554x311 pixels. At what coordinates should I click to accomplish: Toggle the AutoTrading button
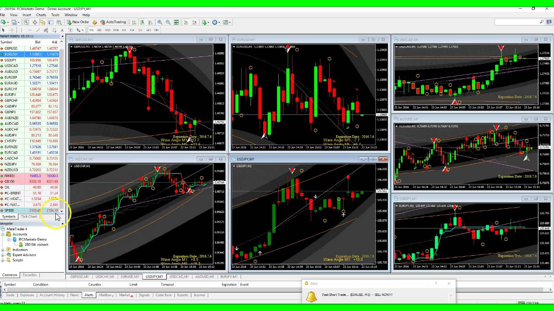pos(113,22)
